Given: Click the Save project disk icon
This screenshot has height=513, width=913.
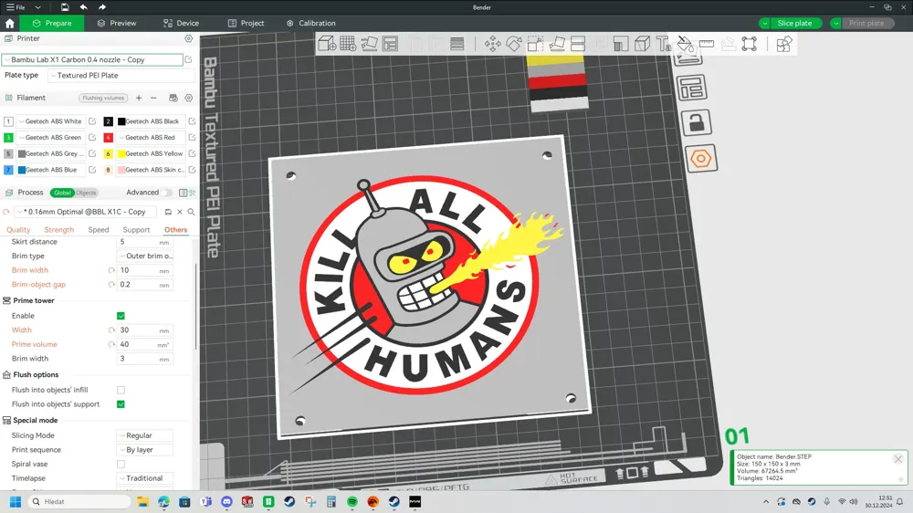Looking at the screenshot, I should [65, 7].
